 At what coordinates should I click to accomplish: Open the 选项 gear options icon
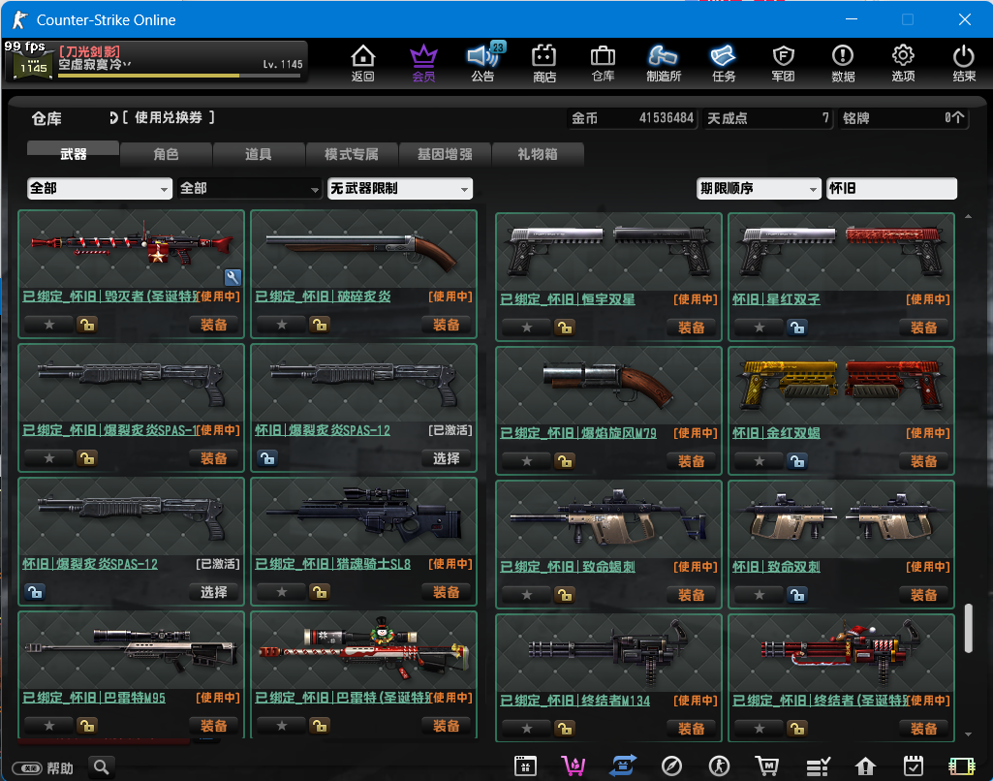(x=903, y=63)
